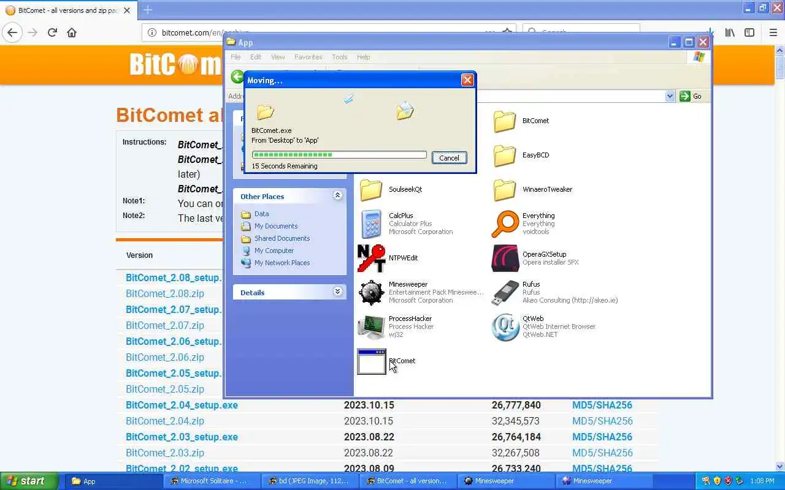Open the View menu in App window
This screenshot has height=490, width=785.
[x=278, y=57]
